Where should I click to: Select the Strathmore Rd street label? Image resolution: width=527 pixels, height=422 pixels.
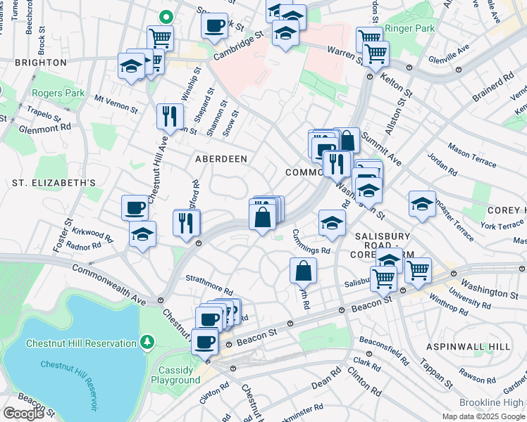tap(209, 285)
